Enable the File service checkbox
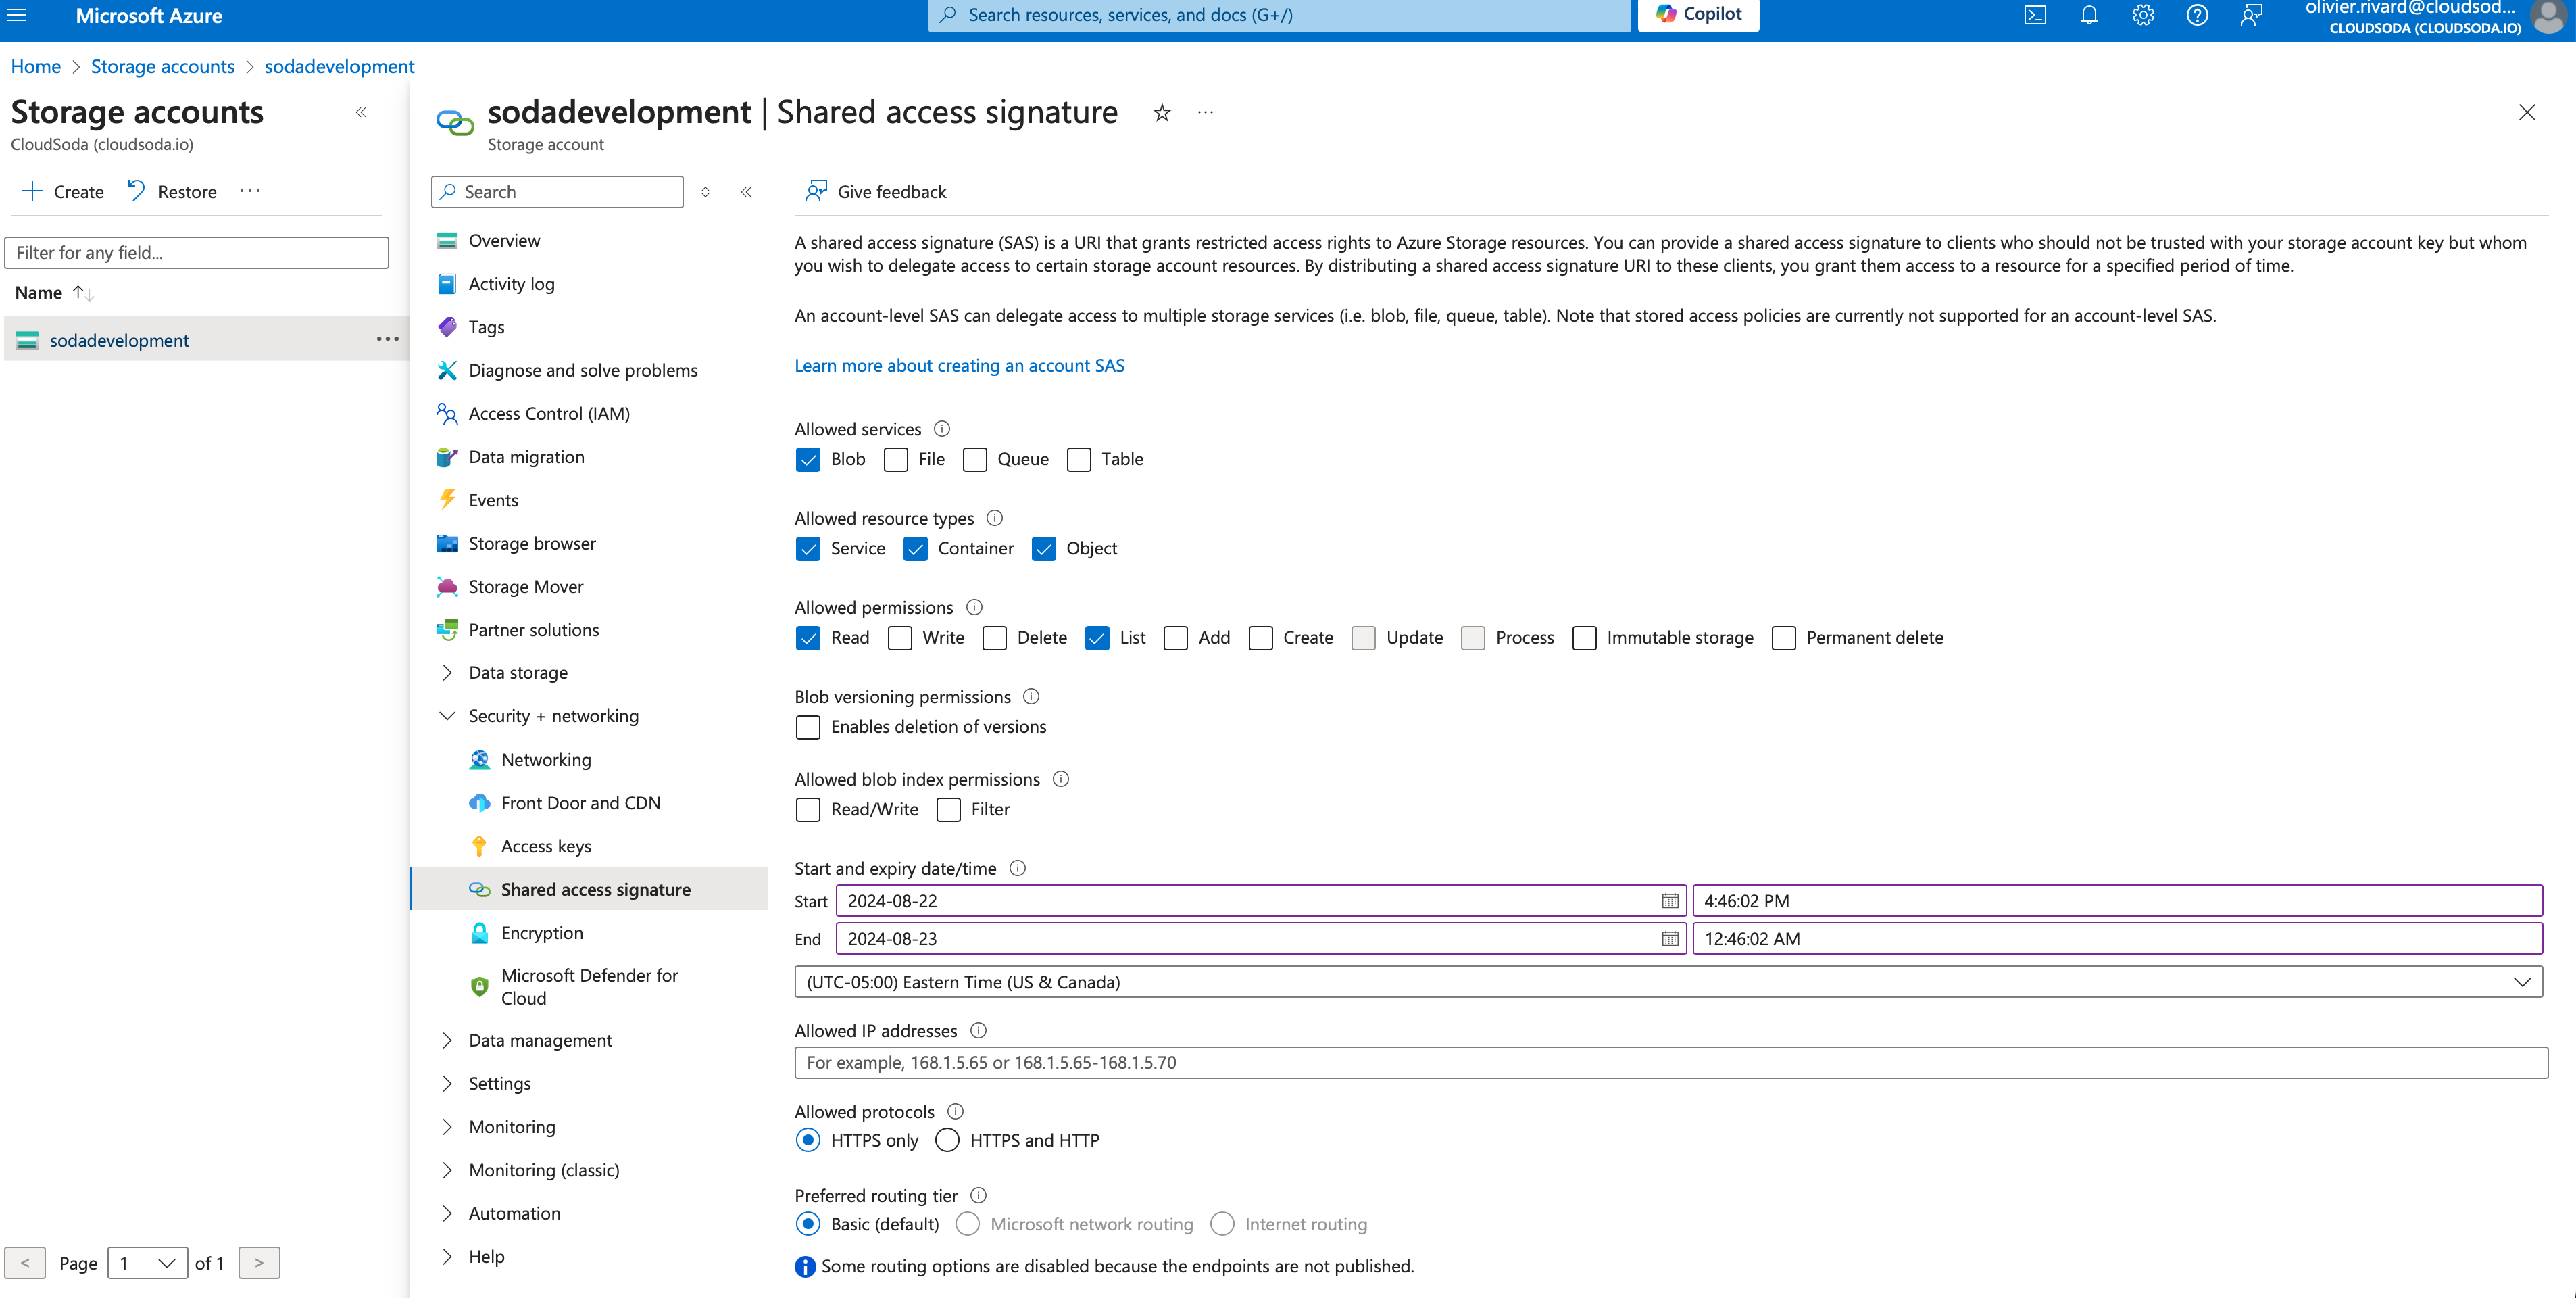 point(896,459)
